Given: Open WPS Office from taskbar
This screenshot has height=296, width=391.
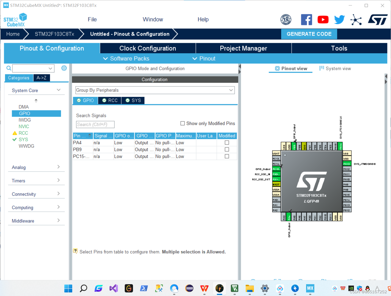Looking at the screenshot, I should [x=204, y=288].
